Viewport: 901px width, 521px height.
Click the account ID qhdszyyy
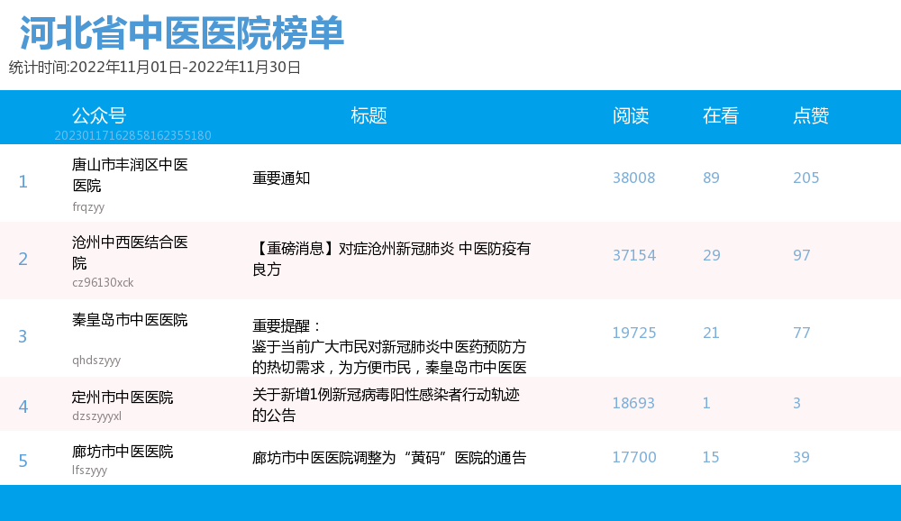click(x=96, y=361)
